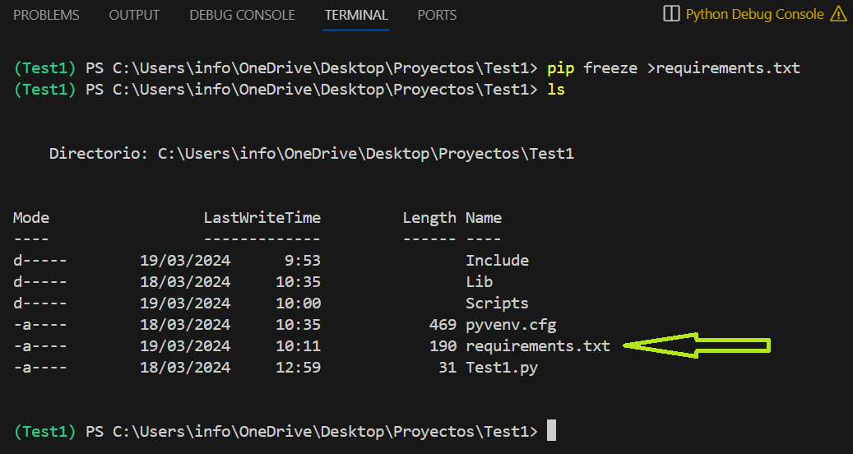
Task: Click the Directorio path line
Action: coord(311,154)
